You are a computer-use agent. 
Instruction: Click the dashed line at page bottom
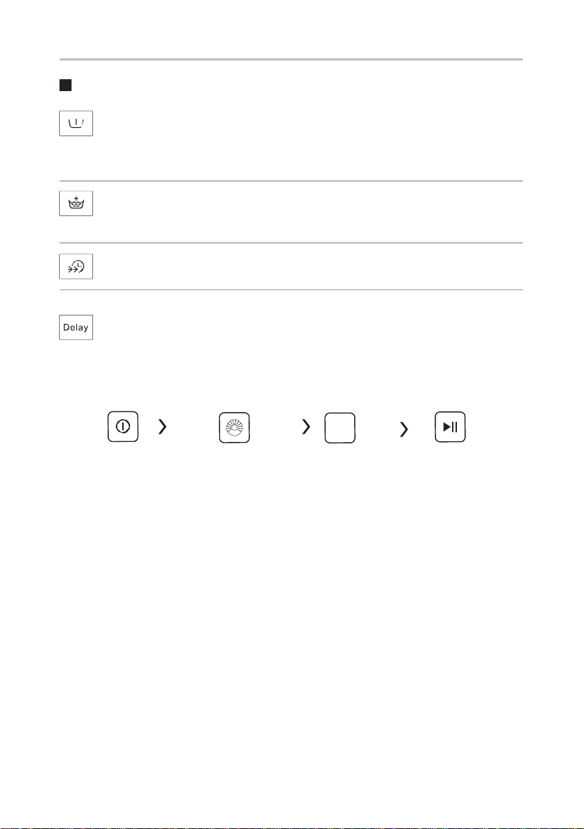point(292,828)
